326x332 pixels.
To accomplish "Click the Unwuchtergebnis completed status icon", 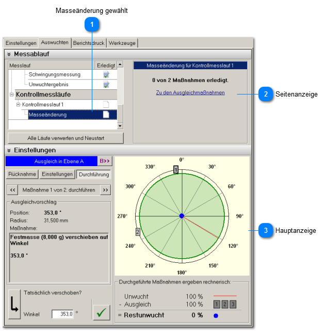I will pos(106,84).
